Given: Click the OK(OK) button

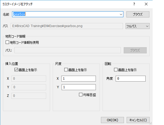Looking at the screenshot, I should 112,120.
